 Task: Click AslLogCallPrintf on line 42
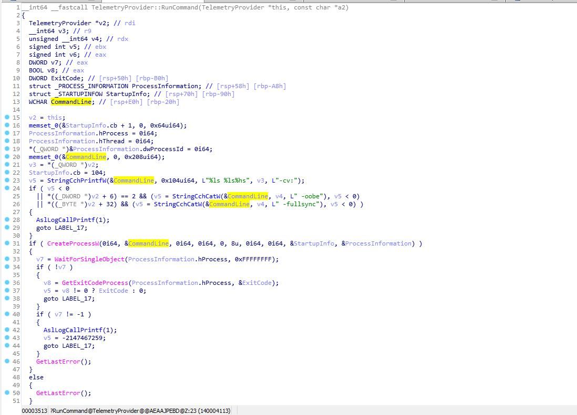click(73, 330)
